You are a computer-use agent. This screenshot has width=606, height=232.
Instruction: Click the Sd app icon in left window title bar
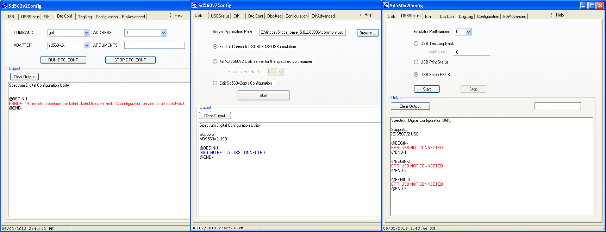tap(5, 6)
